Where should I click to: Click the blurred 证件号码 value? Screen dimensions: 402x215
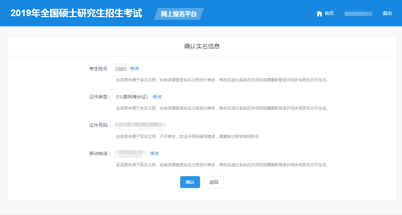click(x=140, y=125)
